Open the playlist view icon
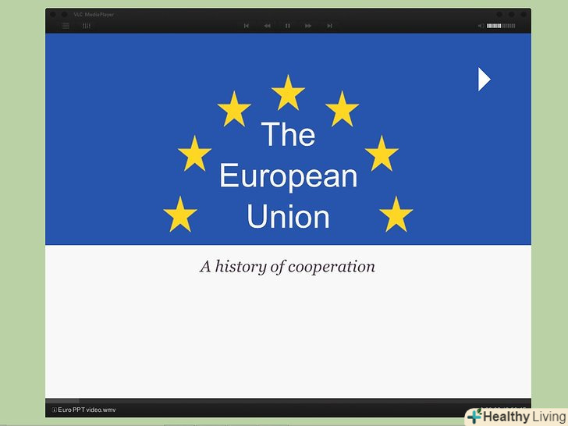Screen dimensions: 568x426 66,26
